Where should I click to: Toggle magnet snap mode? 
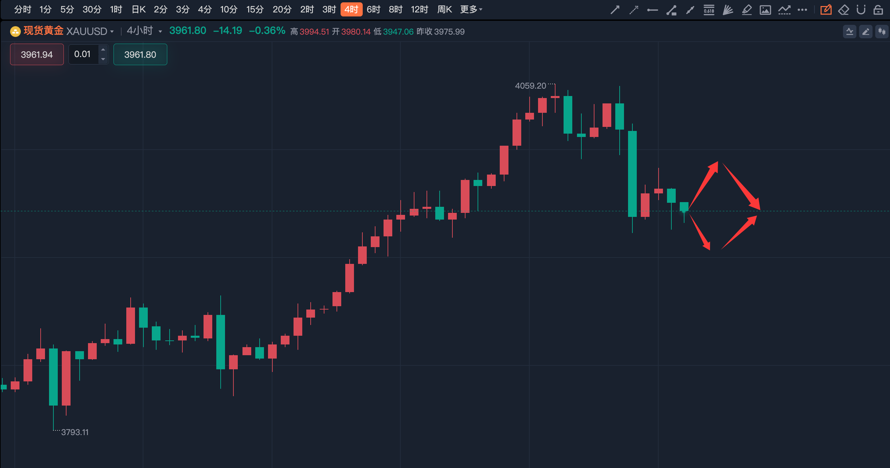tap(861, 10)
